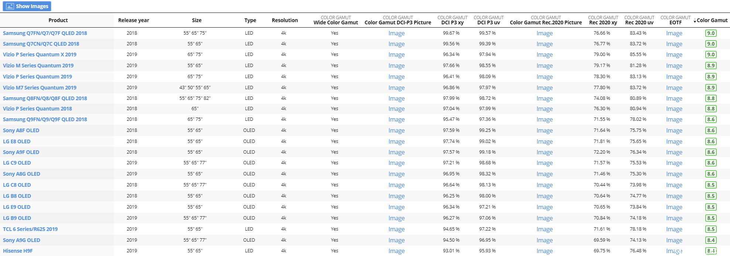Open the DCI-P3 Picture Image link for Samsung Q7FN
The image size is (730, 256).
(397, 33)
